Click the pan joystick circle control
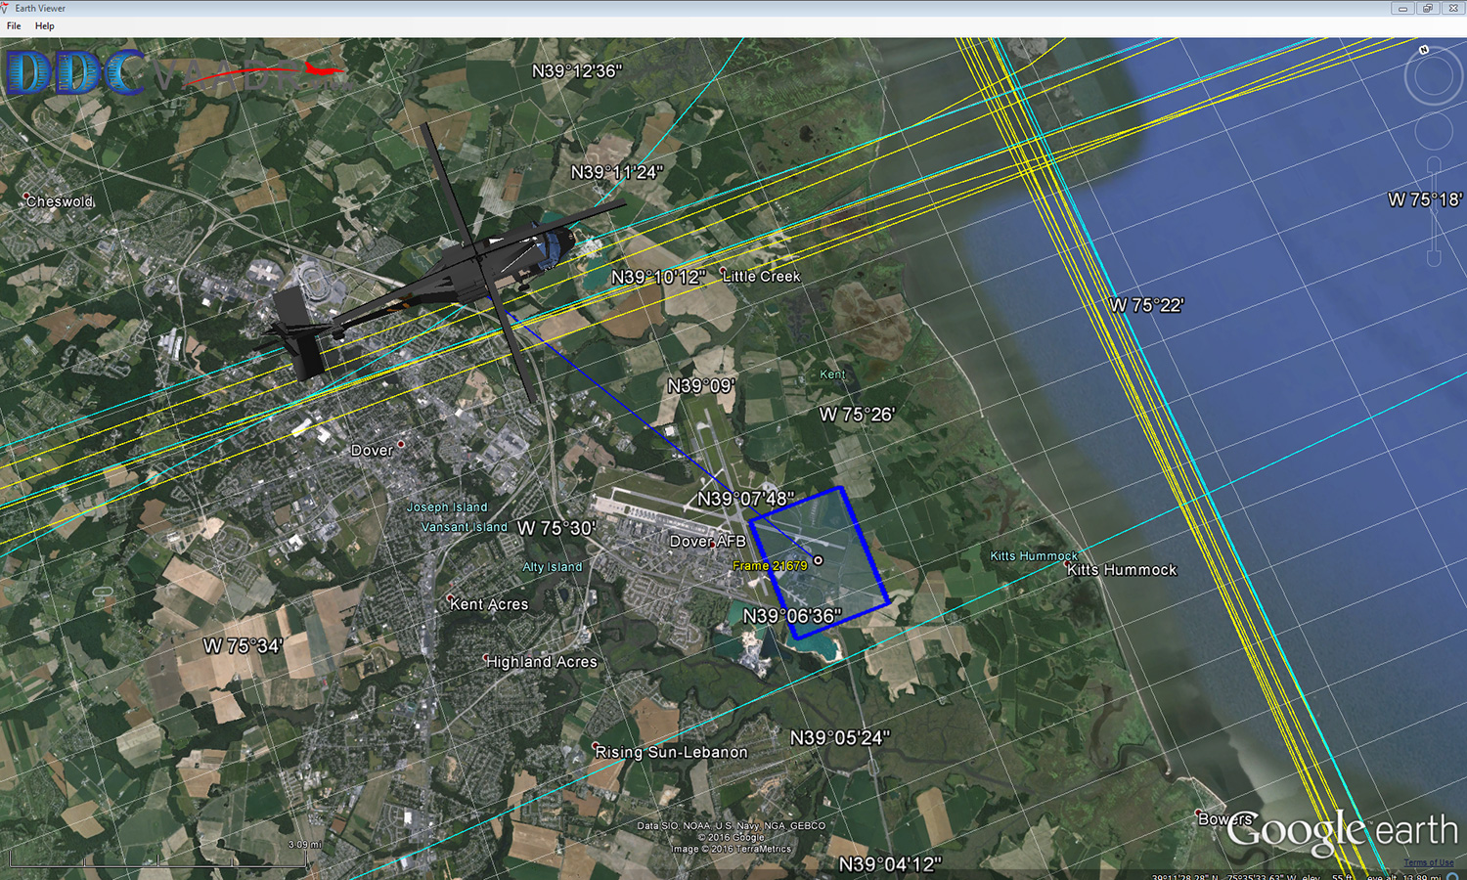 click(x=1433, y=132)
